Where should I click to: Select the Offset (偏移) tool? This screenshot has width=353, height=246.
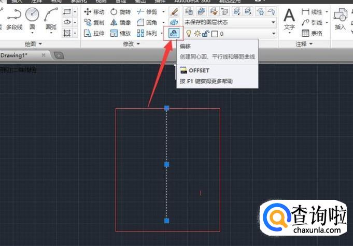[x=174, y=33]
